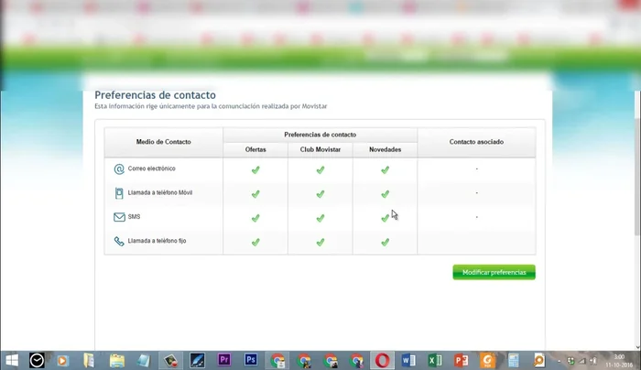Viewport: 641px width, 370px height.
Task: Click Novedades checkmark for Llamada a teléfono Móvil
Action: pyautogui.click(x=386, y=194)
